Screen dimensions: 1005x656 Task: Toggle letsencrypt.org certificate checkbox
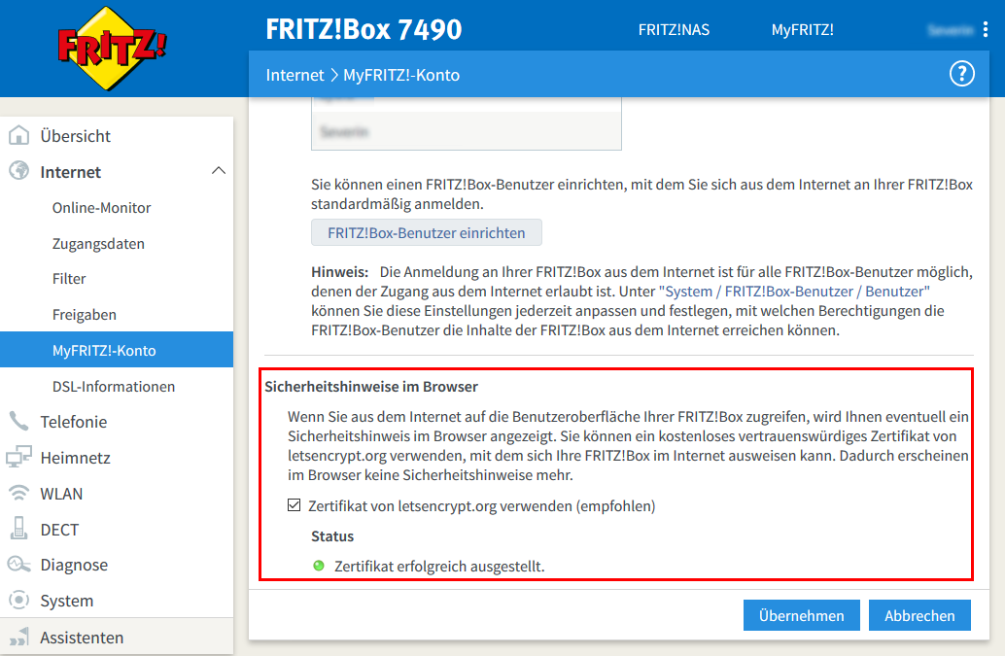(295, 505)
